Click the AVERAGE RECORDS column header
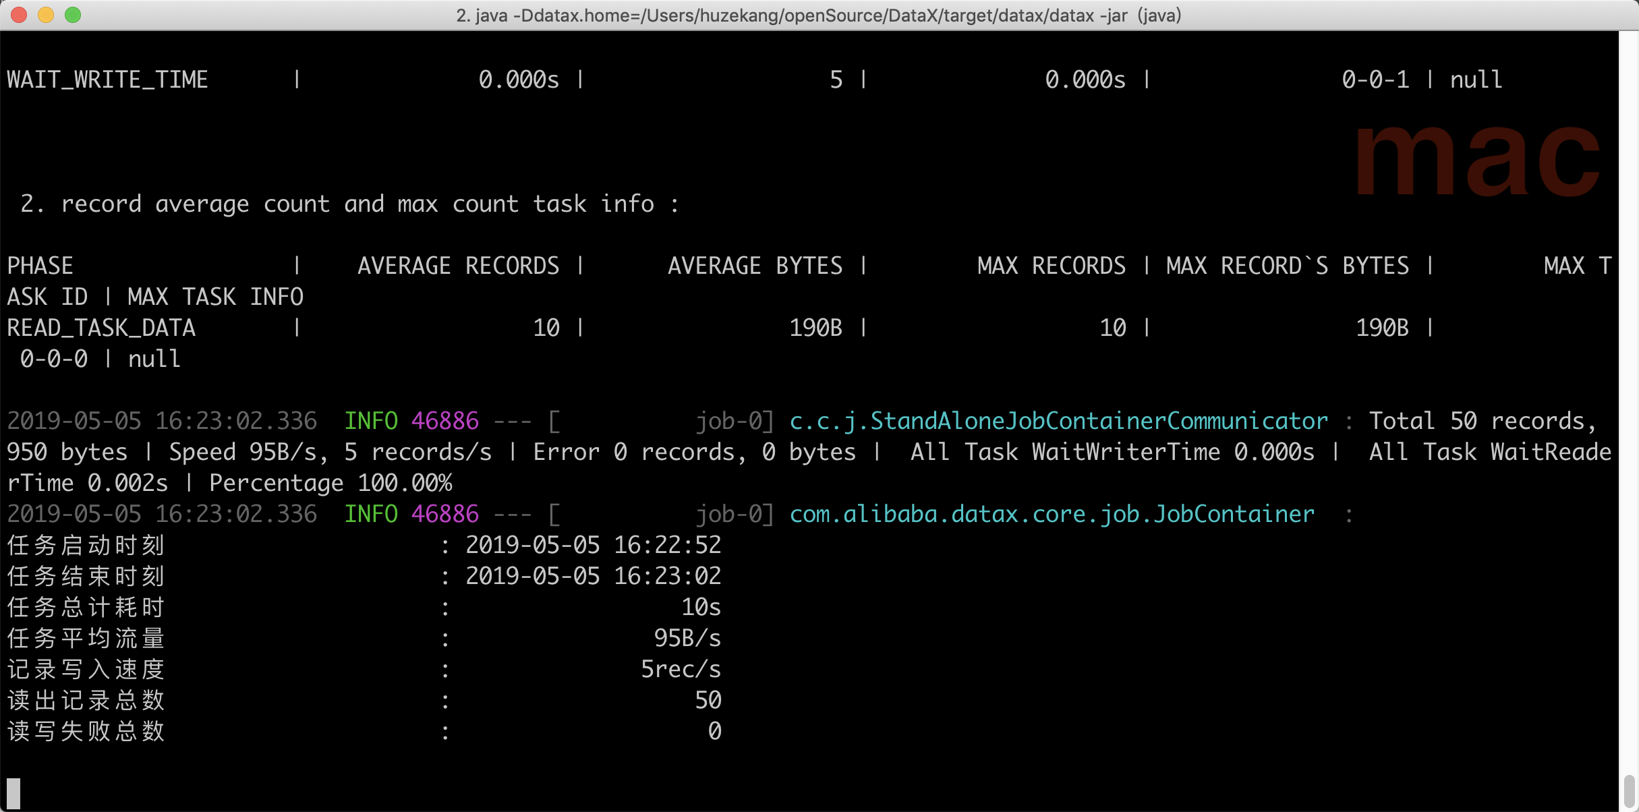This screenshot has width=1639, height=812. 458,266
